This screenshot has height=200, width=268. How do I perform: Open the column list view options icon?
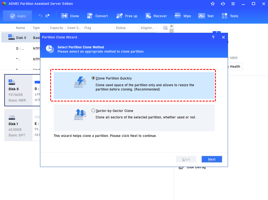point(165,28)
